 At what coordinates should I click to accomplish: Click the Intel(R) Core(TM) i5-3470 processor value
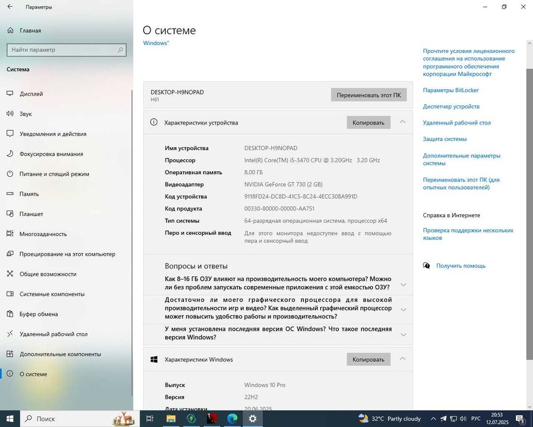[312, 160]
